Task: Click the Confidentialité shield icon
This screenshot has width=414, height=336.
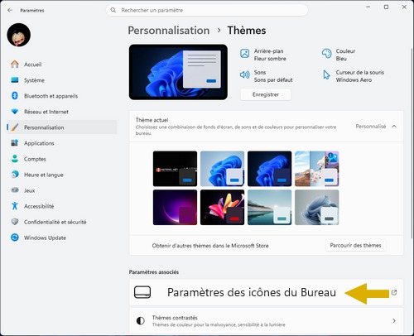Action: [15, 222]
